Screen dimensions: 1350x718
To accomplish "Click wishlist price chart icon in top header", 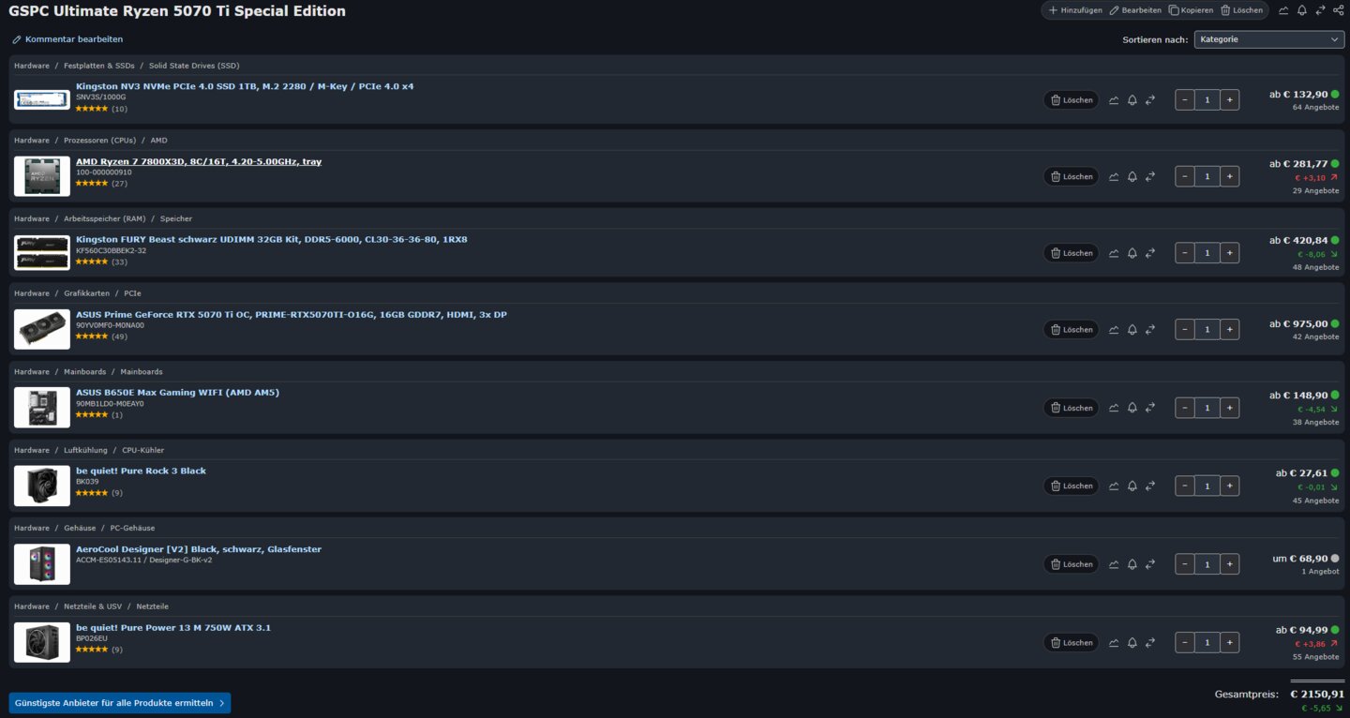I will click(x=1283, y=10).
